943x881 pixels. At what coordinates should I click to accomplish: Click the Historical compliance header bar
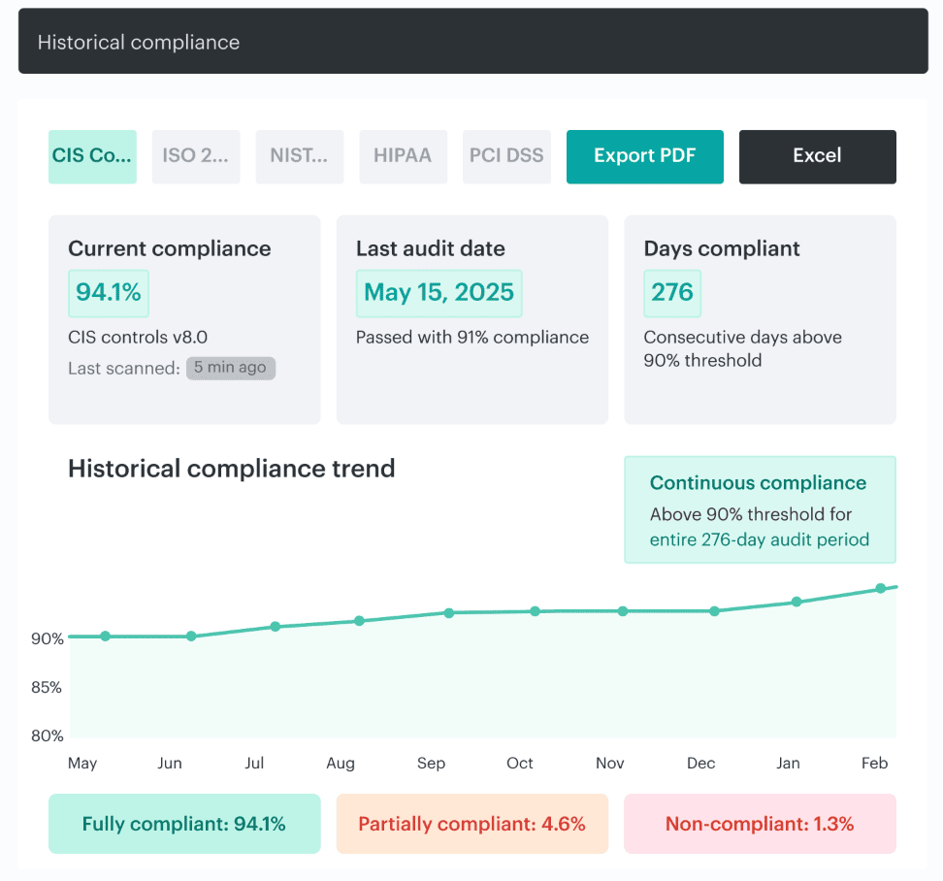[471, 42]
